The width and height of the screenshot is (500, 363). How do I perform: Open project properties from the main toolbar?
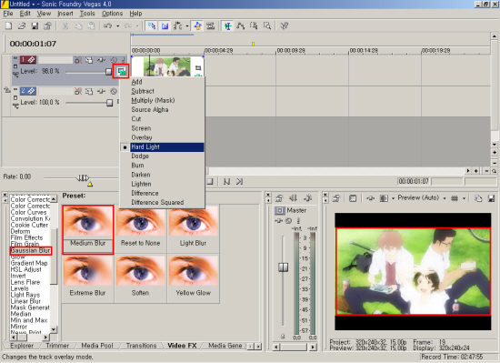[x=47, y=25]
